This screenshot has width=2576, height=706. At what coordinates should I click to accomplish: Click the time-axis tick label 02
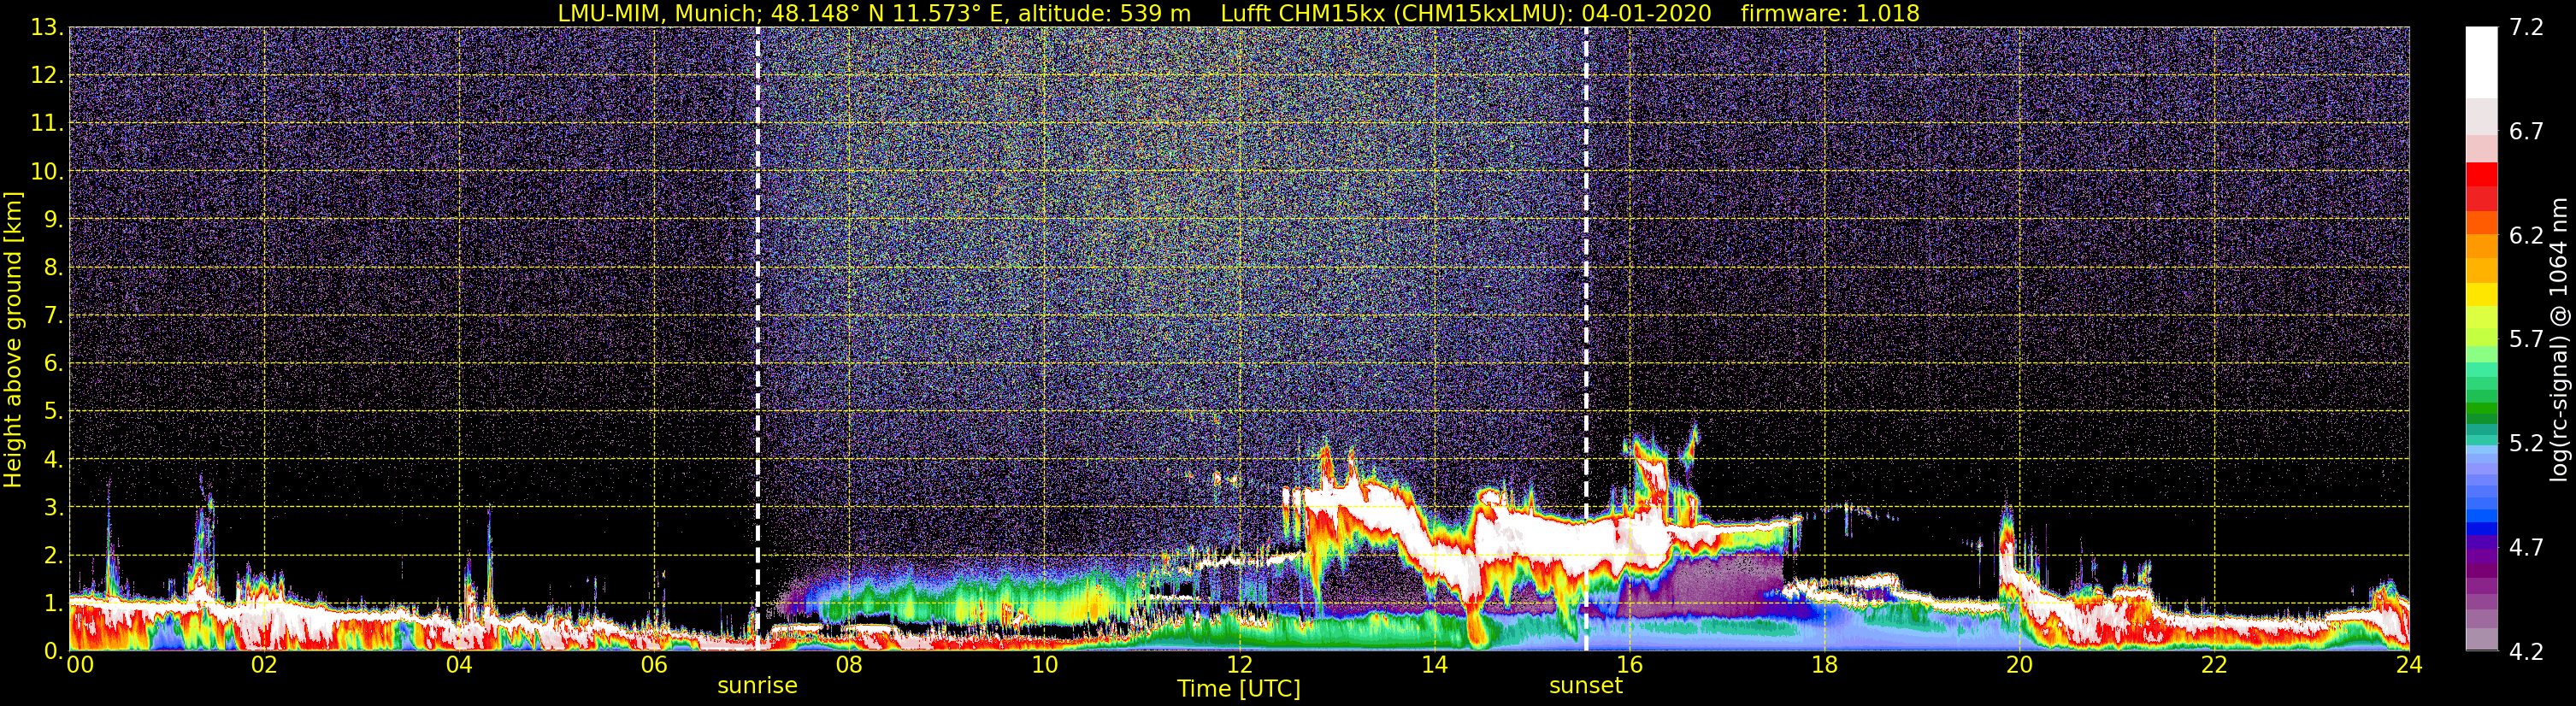(x=264, y=666)
